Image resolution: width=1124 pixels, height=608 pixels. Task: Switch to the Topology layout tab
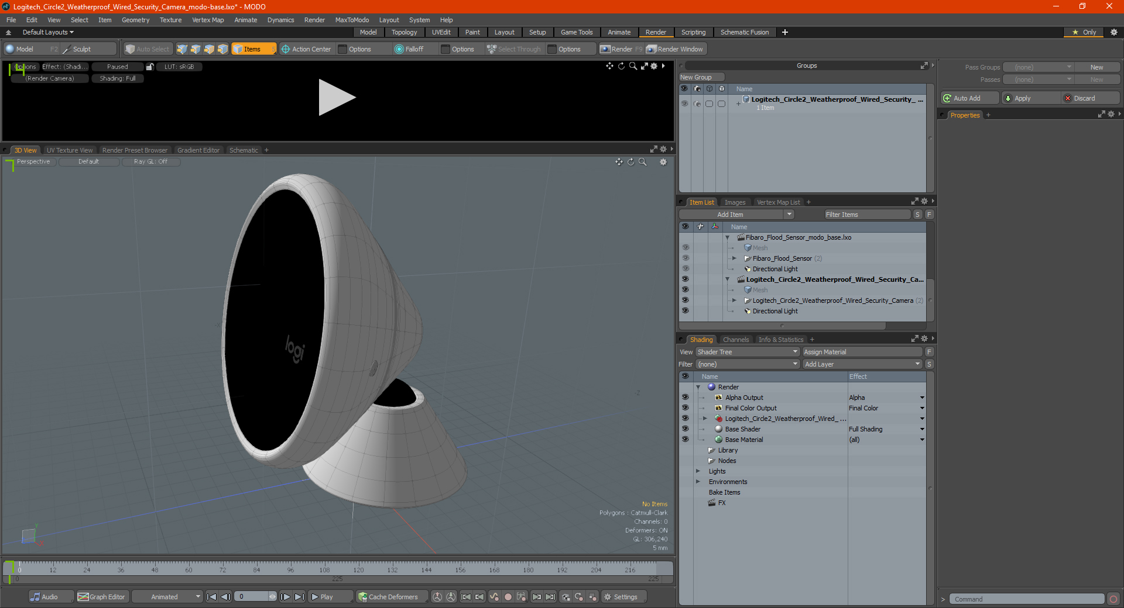(404, 32)
